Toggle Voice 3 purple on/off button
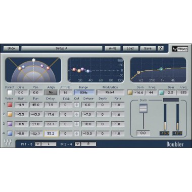The width and height of the screenshot is (192, 192). tap(10, 124)
